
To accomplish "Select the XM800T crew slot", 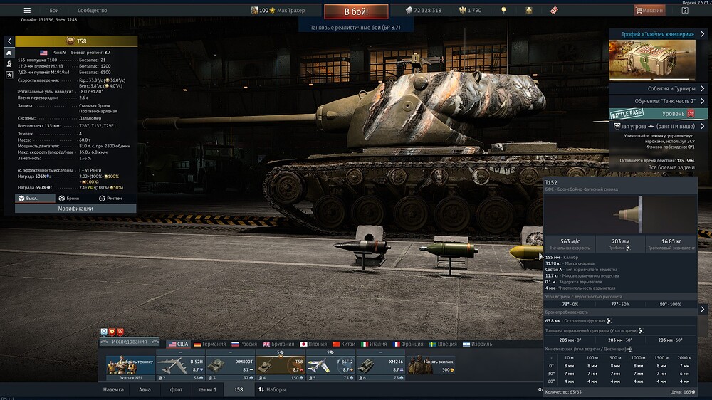I will 230,366.
